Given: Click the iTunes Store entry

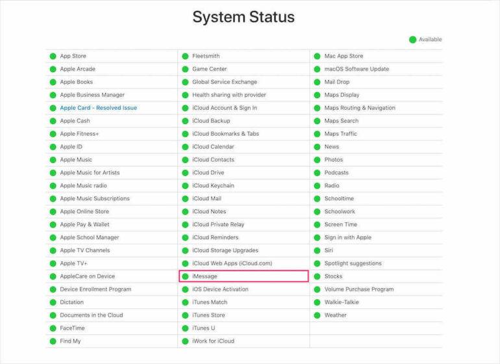Looking at the screenshot, I should [208, 315].
